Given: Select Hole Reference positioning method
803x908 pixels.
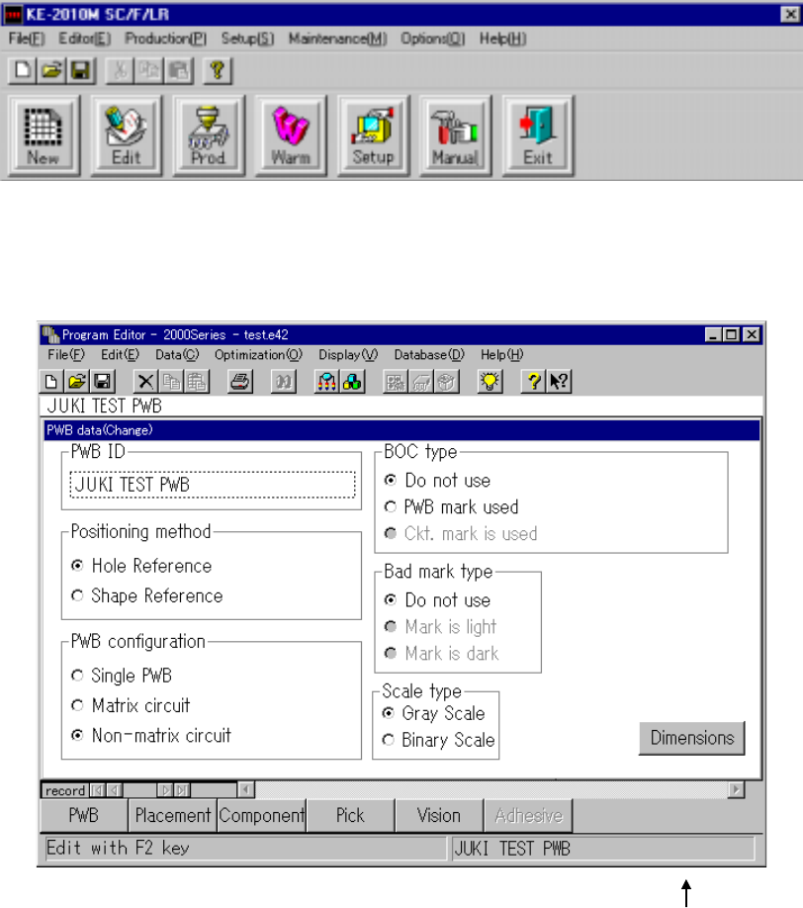Looking at the screenshot, I should tap(141, 566).
